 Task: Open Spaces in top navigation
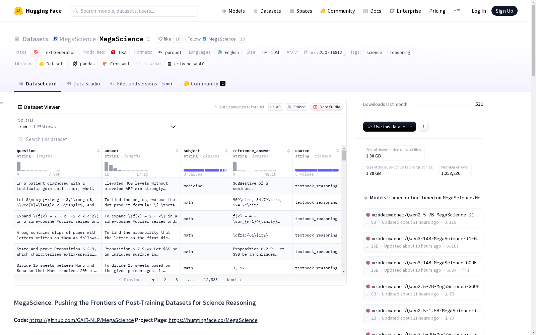point(300,11)
